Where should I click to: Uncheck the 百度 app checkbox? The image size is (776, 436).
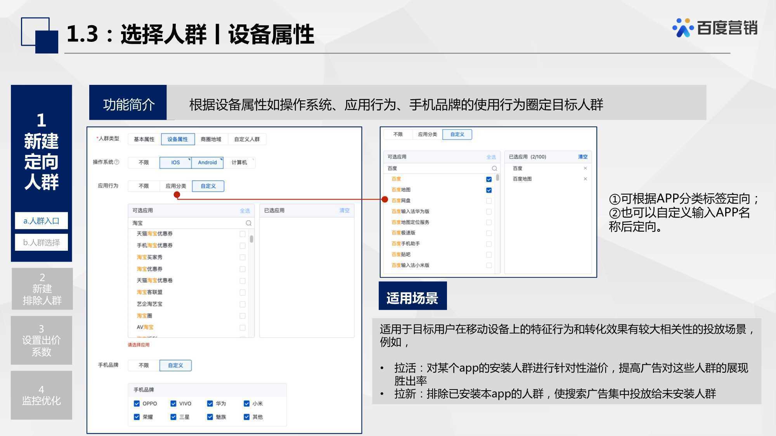tap(489, 179)
